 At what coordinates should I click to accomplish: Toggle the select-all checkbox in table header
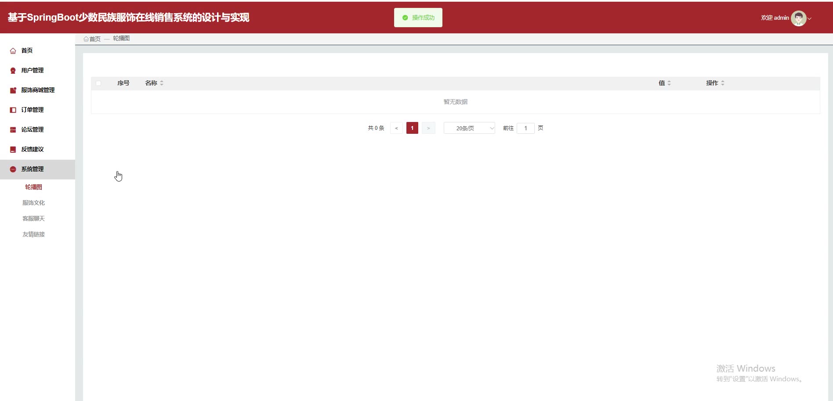tap(98, 83)
